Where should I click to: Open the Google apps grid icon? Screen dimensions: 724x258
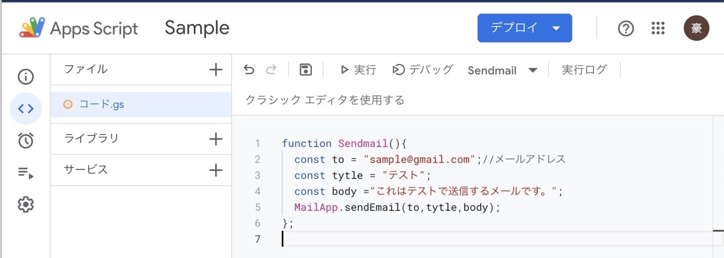pos(658,28)
